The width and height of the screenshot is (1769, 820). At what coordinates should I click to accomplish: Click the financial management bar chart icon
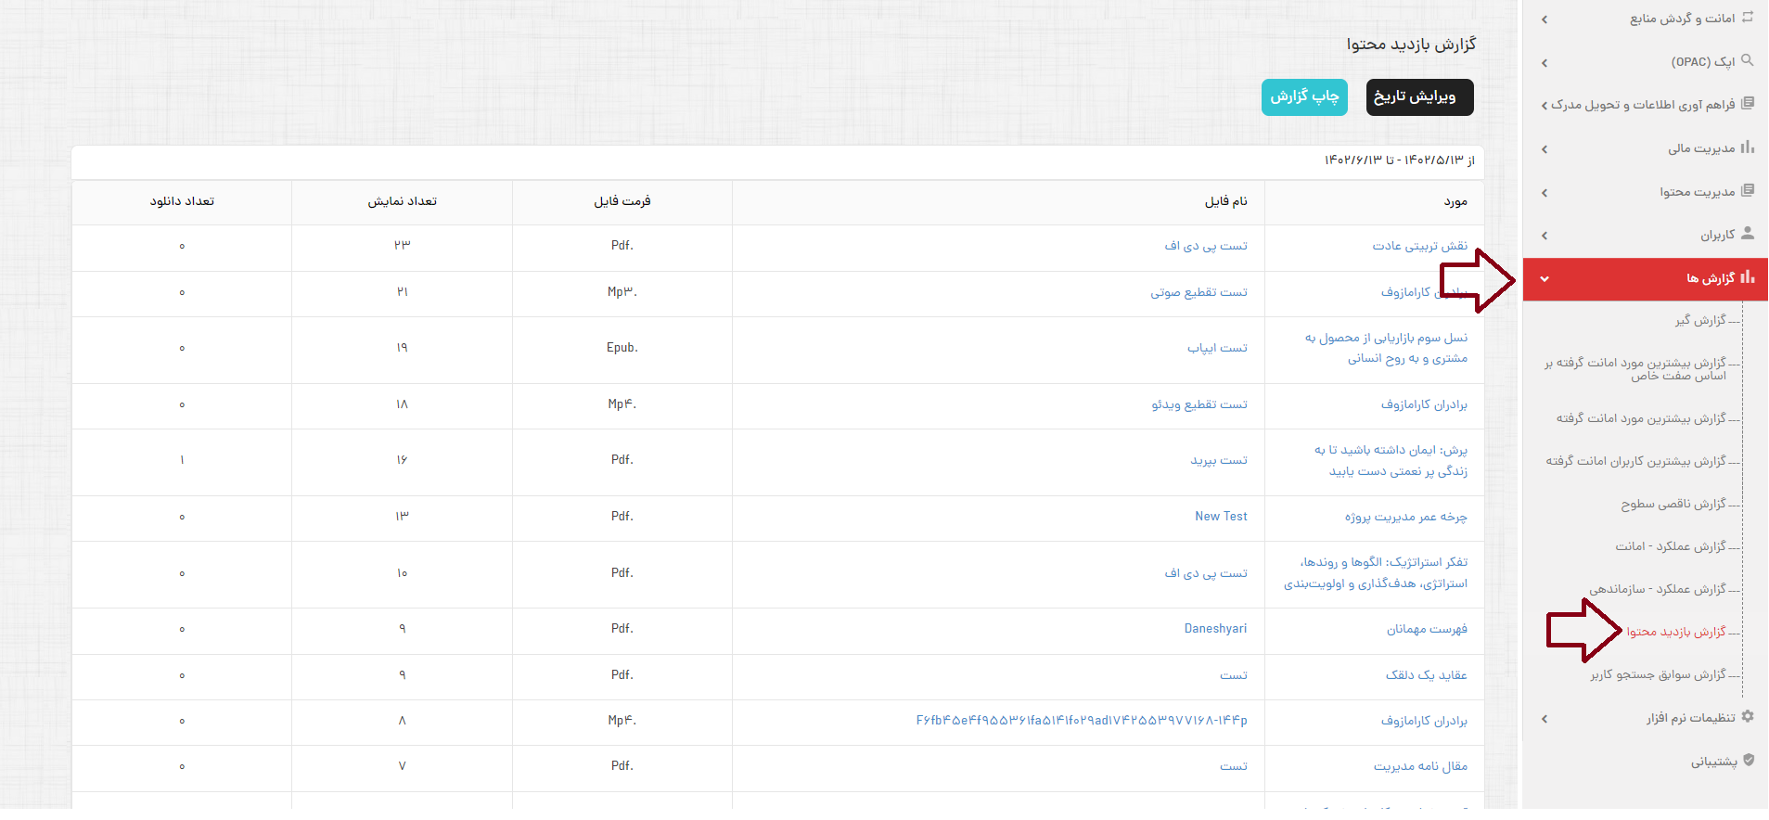(x=1748, y=147)
